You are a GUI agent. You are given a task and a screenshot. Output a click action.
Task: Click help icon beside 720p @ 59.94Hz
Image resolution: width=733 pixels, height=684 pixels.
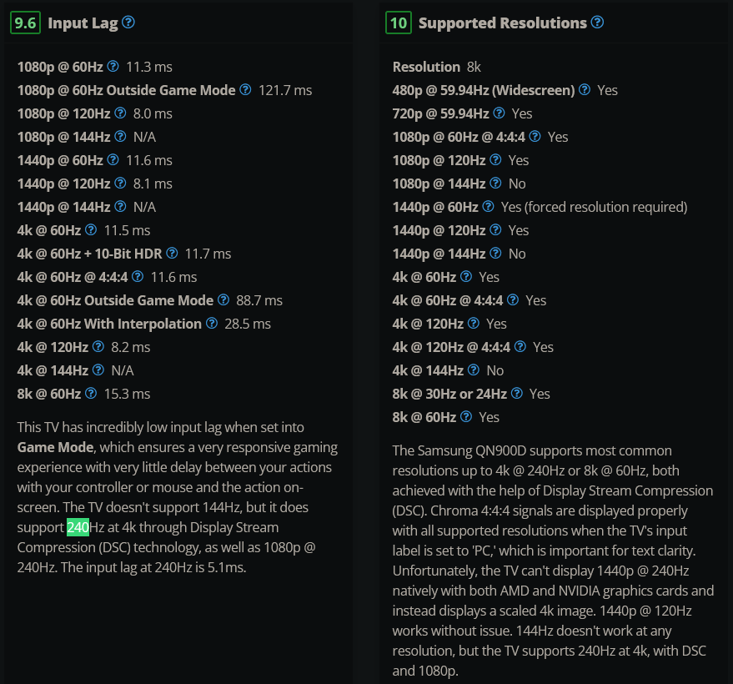(x=499, y=113)
